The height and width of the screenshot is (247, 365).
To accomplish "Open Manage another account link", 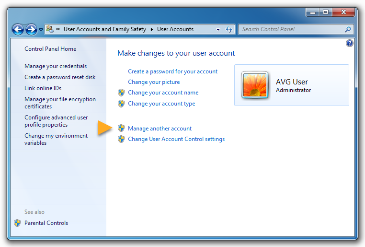I will (x=160, y=129).
